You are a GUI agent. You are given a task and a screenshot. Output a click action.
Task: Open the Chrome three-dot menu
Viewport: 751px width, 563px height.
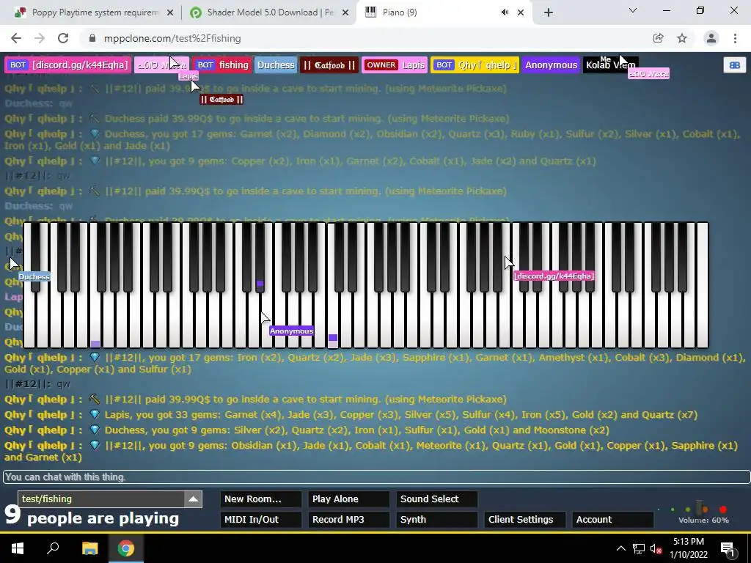pos(735,38)
